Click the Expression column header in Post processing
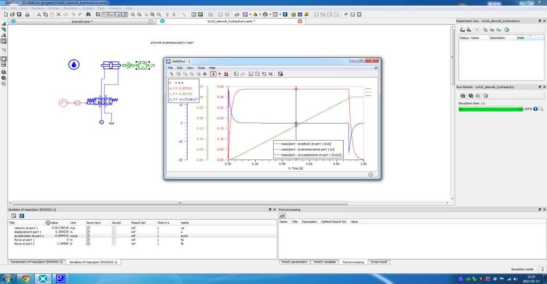The image size is (547, 284). [x=310, y=221]
